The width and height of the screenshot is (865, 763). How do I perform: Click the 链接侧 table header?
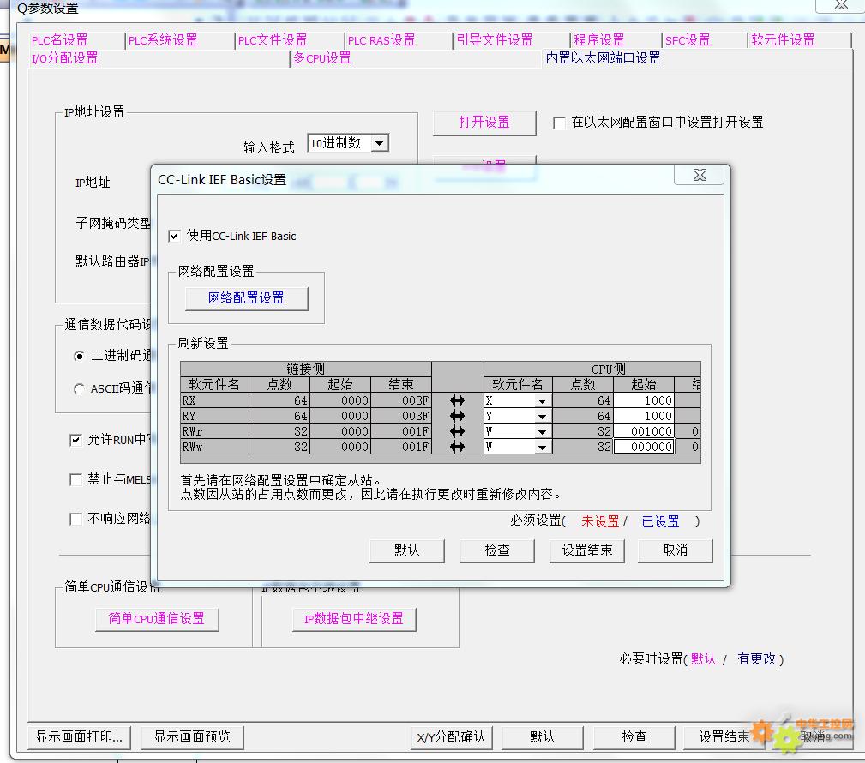pos(305,369)
